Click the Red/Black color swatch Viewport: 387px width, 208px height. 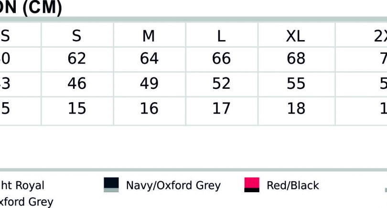252,185
